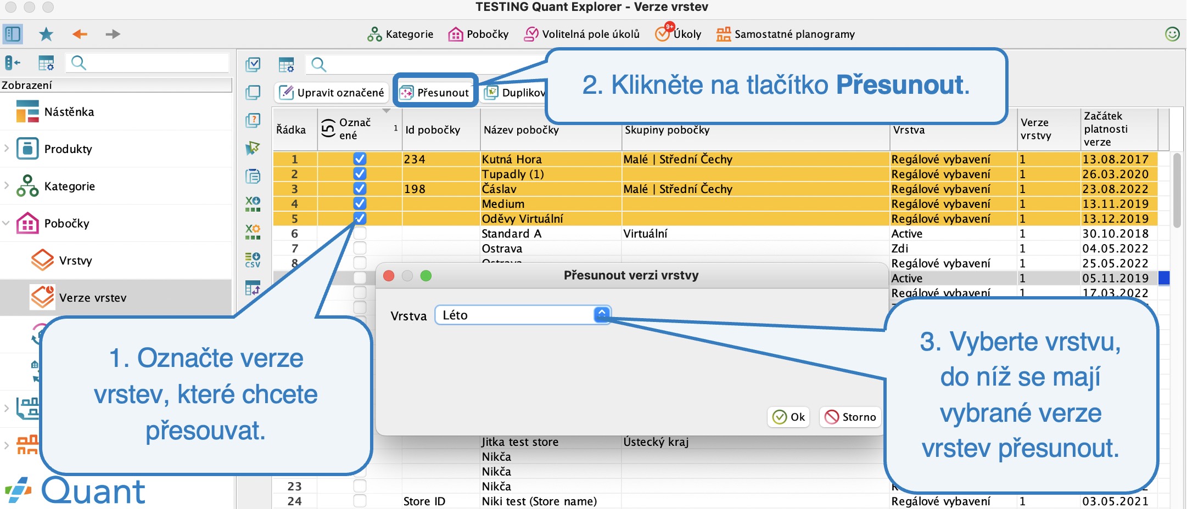Click the Název pobočky column header

[x=551, y=129]
